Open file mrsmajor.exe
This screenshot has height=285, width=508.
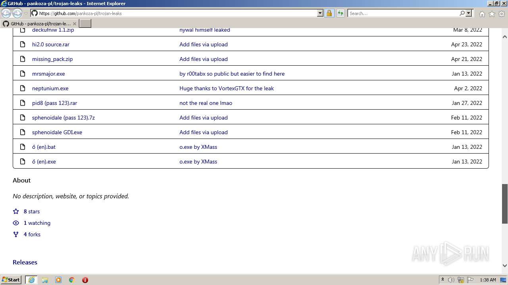click(48, 74)
